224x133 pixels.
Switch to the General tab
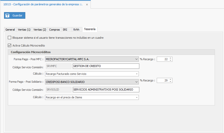coord(10,30)
